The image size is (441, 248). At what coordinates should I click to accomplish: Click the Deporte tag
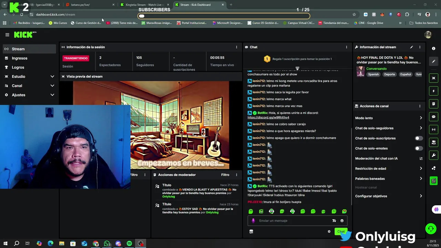(x=390, y=74)
